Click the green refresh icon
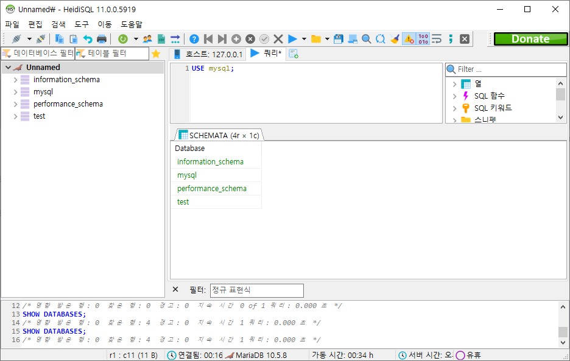 pos(123,39)
